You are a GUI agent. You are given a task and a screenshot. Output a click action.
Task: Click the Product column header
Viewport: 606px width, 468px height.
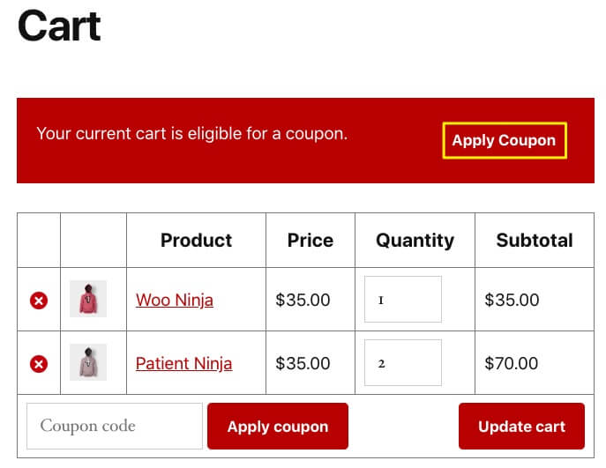point(196,240)
